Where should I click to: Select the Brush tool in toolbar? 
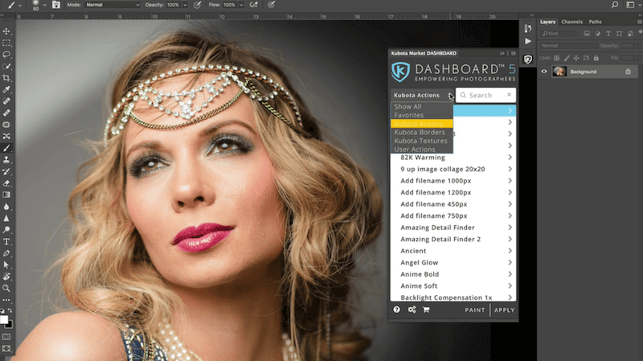(x=6, y=148)
